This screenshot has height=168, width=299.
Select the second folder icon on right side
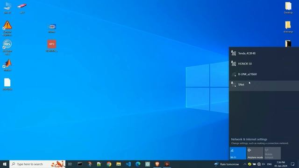pos(288,27)
